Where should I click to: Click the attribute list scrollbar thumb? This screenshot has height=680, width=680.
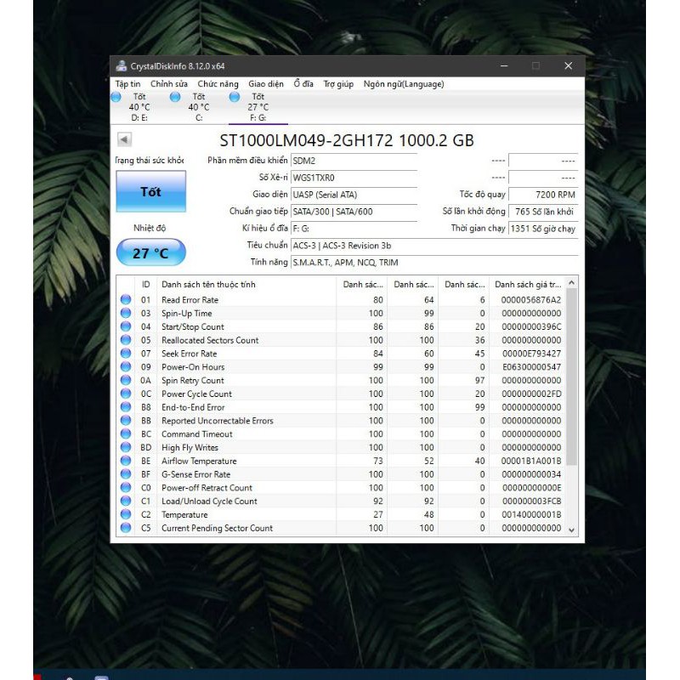click(x=571, y=377)
